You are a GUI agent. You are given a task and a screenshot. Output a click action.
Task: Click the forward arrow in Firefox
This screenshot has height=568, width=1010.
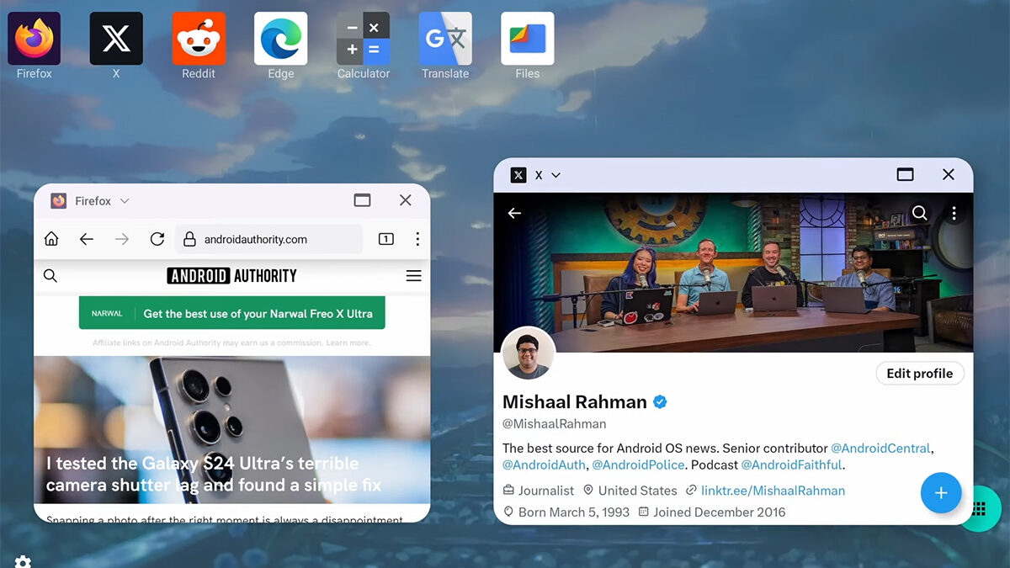122,239
